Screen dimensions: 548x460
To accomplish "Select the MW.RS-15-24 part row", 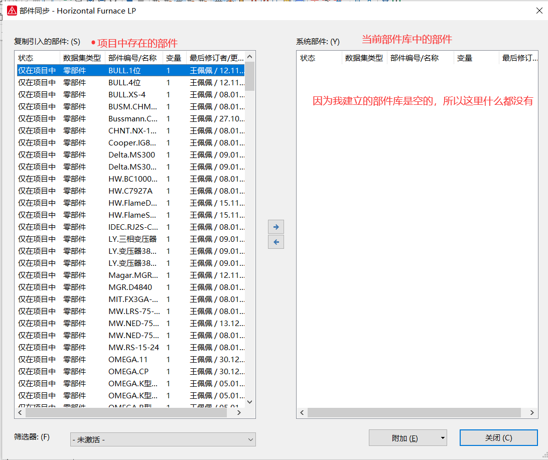I will [x=130, y=348].
